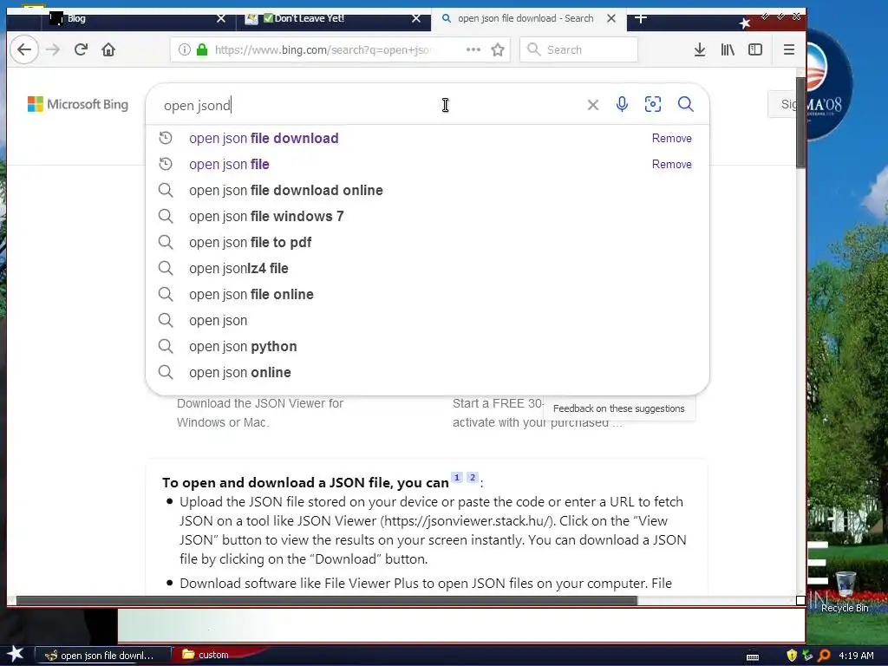Open the Start star button on taskbar
The width and height of the screenshot is (888, 666).
16,654
